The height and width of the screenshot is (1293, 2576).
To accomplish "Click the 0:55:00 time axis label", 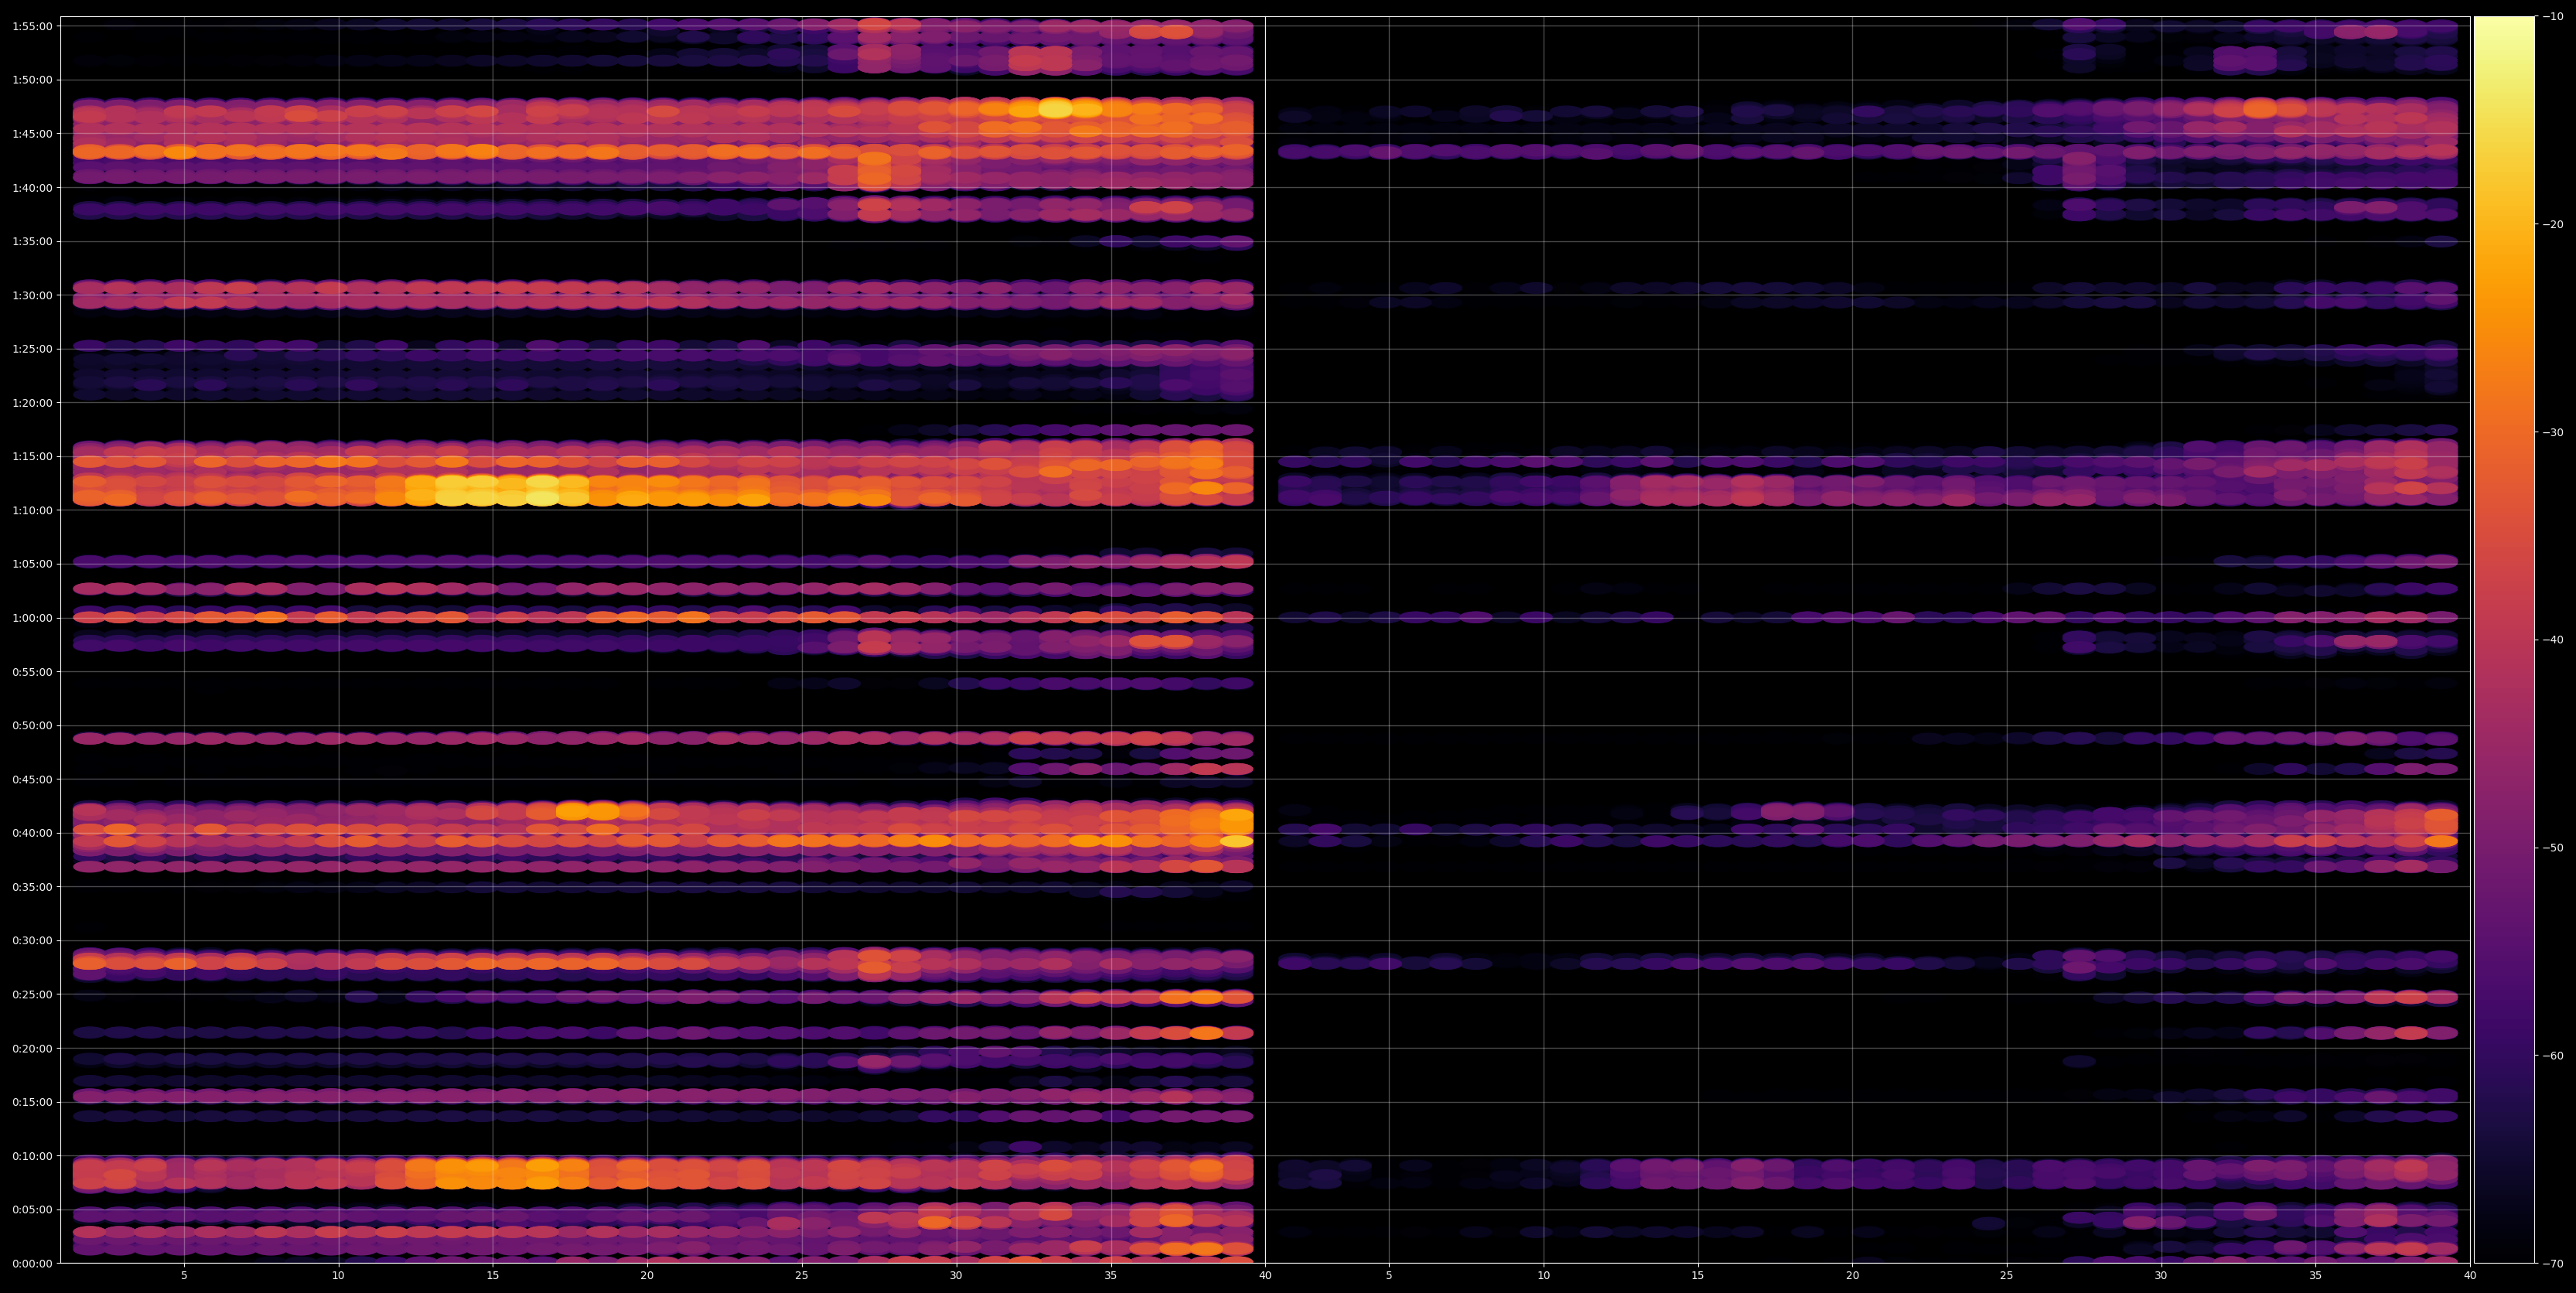I will (x=32, y=672).
